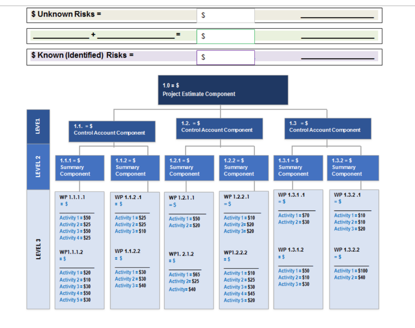Click the WP1.2.2.2 heading
This screenshot has height=328, width=415.
(x=235, y=253)
